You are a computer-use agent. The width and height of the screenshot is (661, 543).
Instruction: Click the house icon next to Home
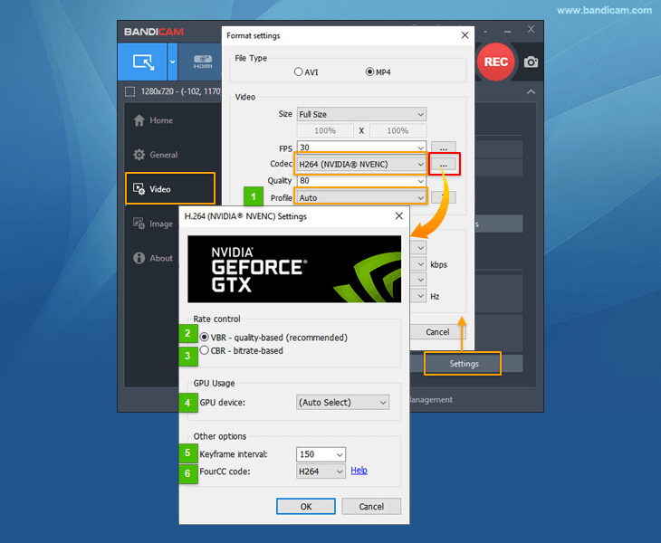139,120
